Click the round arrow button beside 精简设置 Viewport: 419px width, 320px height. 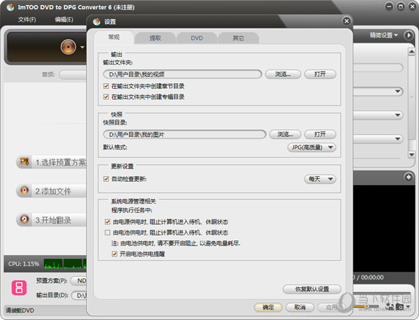point(409,36)
